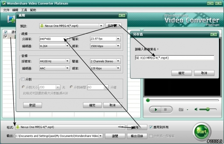
Task: Open the 200 split size dropdown
Action: click(x=58, y=87)
